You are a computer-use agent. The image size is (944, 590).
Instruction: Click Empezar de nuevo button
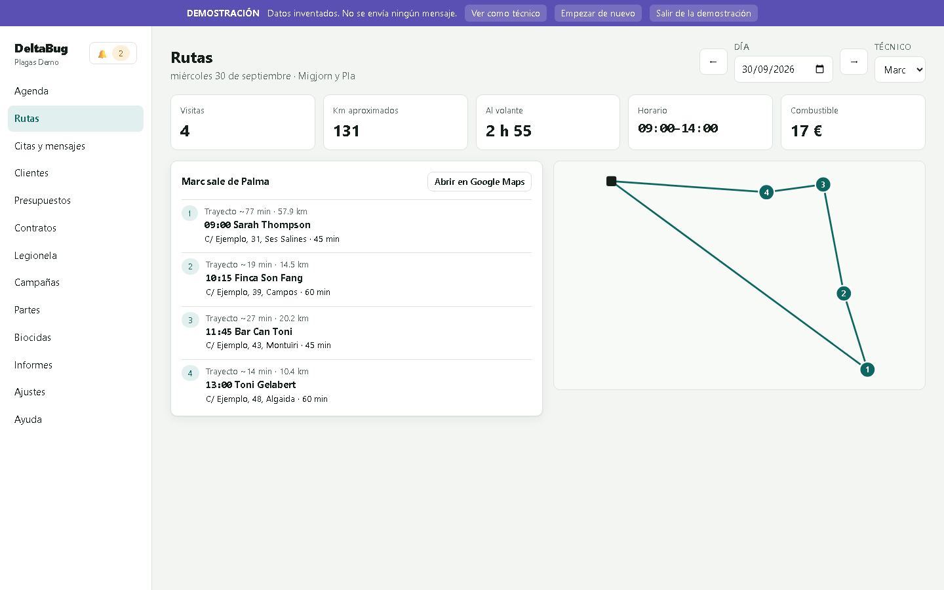coord(598,13)
